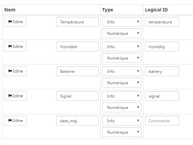This screenshot has width=193, height=145.
Task: Click the Température name input field
Action: 77,22
